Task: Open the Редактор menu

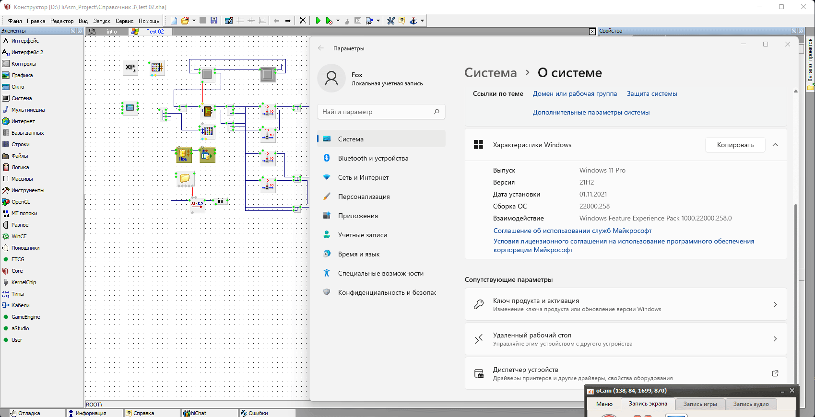Action: (62, 21)
